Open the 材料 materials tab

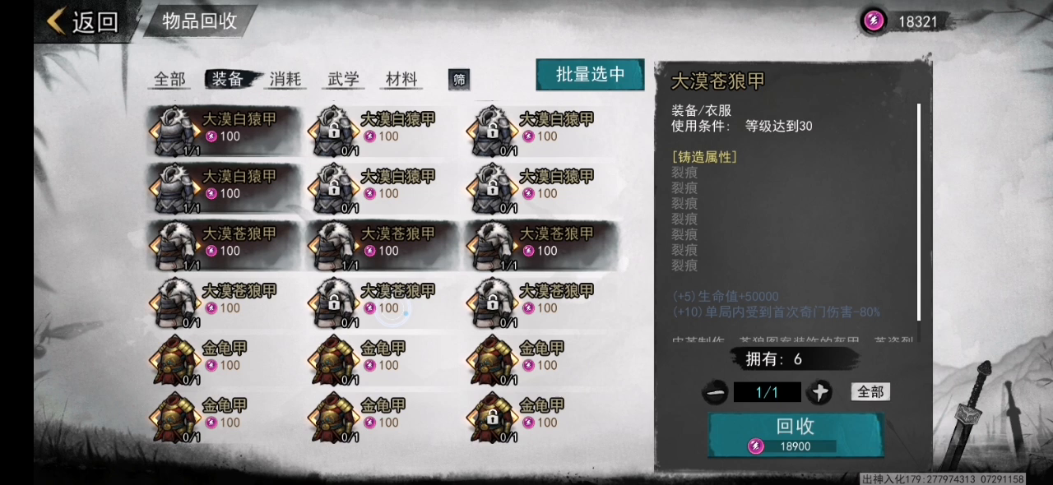click(x=401, y=79)
